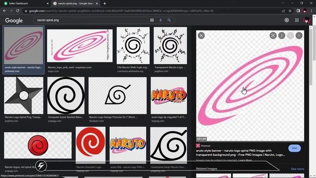Start voice search with microphone icon
316x178 pixels.
(160, 20)
